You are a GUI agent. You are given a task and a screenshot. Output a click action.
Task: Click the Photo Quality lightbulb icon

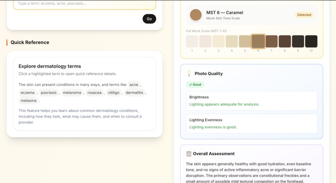[x=189, y=74]
